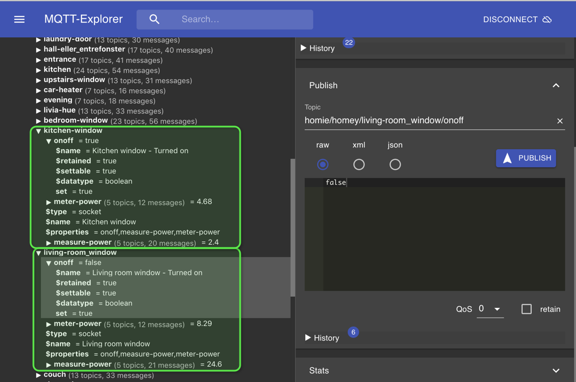Select the xml format radio button
Image resolution: width=576 pixels, height=382 pixels.
click(x=359, y=164)
